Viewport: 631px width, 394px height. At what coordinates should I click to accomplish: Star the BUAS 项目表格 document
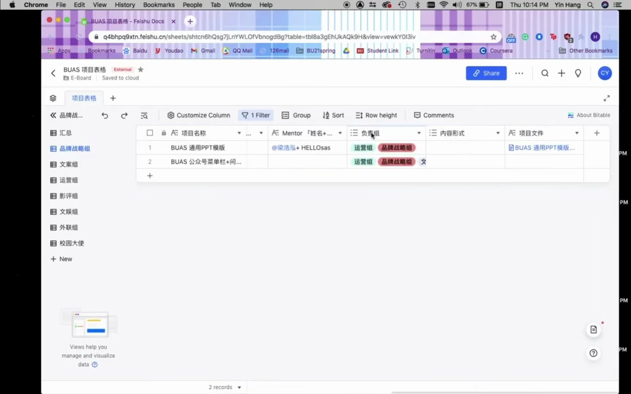(x=141, y=69)
